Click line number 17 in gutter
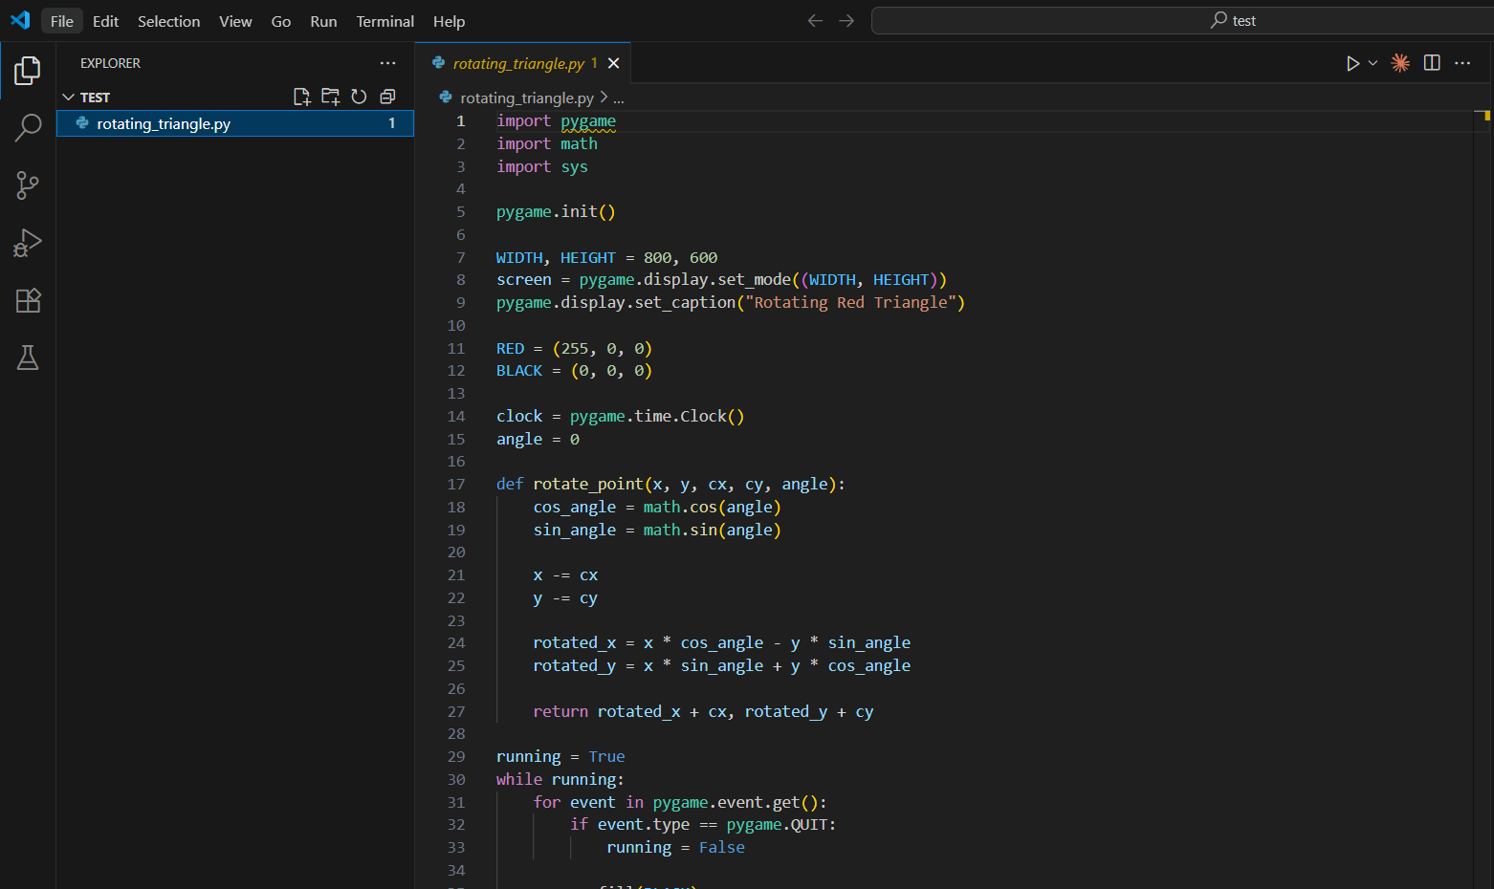 (456, 485)
